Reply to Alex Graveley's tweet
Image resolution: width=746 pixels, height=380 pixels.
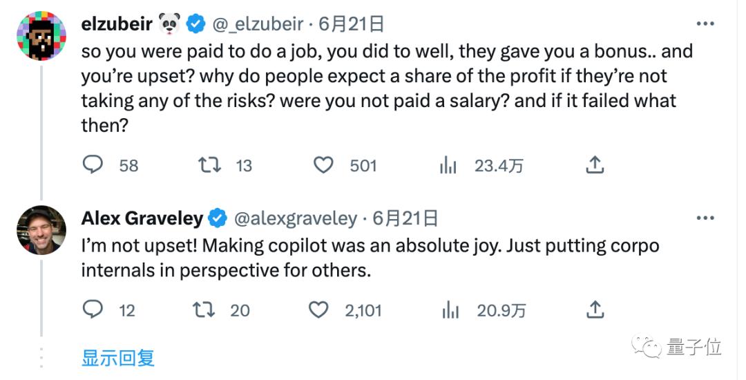tap(93, 310)
